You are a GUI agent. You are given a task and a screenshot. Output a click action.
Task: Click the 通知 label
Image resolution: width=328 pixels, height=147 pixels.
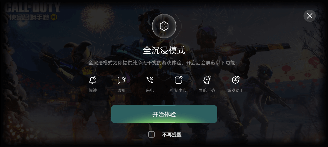[x=121, y=90]
